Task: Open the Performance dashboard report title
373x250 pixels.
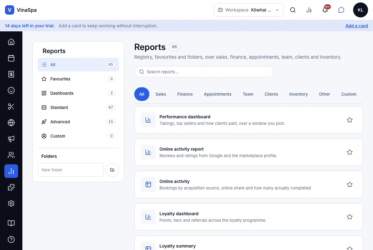Action: (185, 117)
